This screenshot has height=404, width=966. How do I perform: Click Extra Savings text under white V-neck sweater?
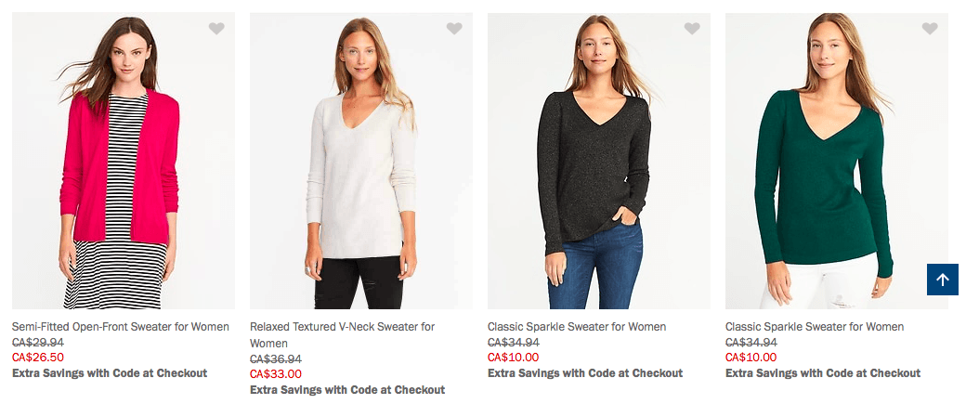coord(347,390)
